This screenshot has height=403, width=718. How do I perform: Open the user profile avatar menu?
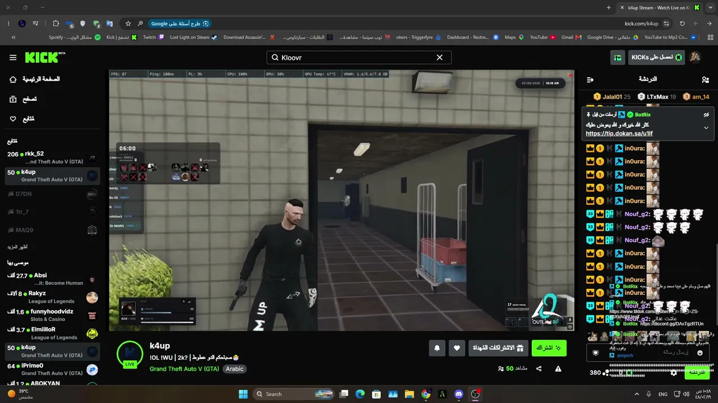pos(695,58)
